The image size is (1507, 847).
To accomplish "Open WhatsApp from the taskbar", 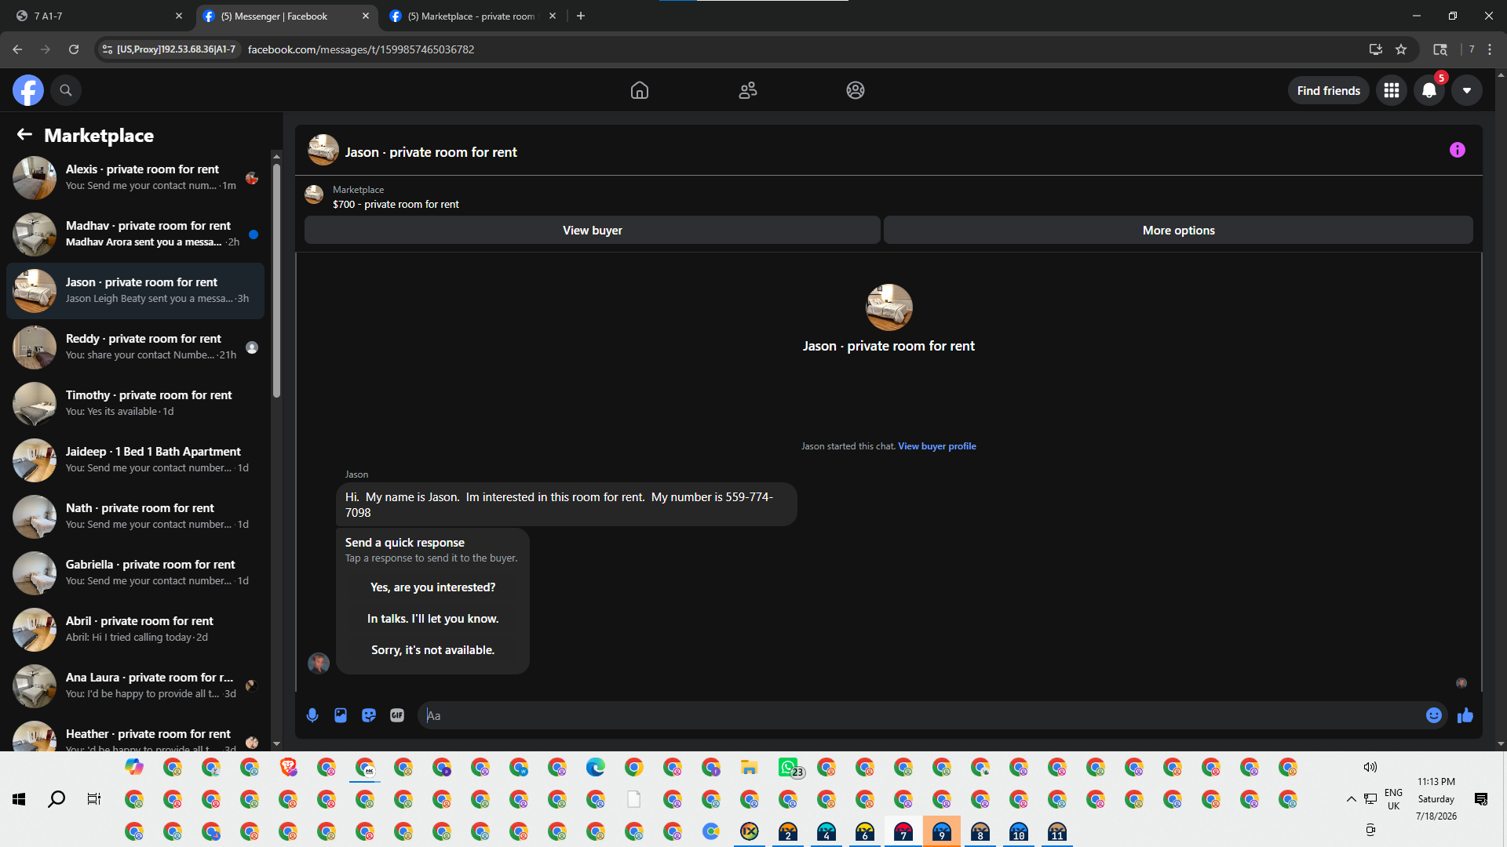I will [x=789, y=767].
